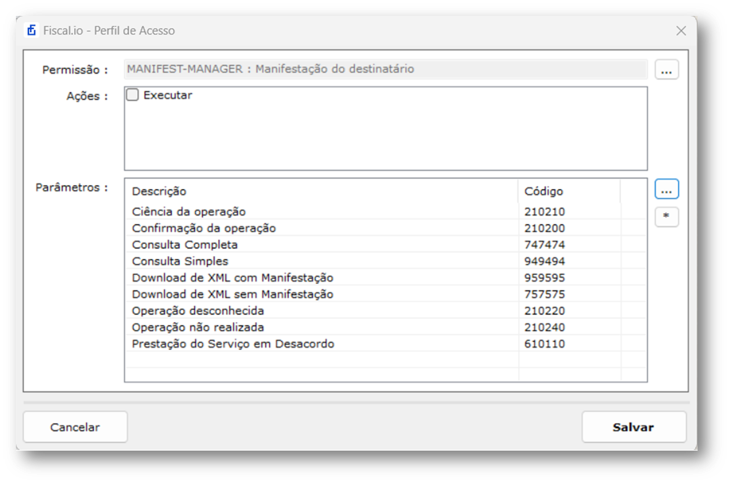Select Prestação do Serviço em Desacordo row
The width and height of the screenshot is (730, 483).
pyautogui.click(x=386, y=344)
